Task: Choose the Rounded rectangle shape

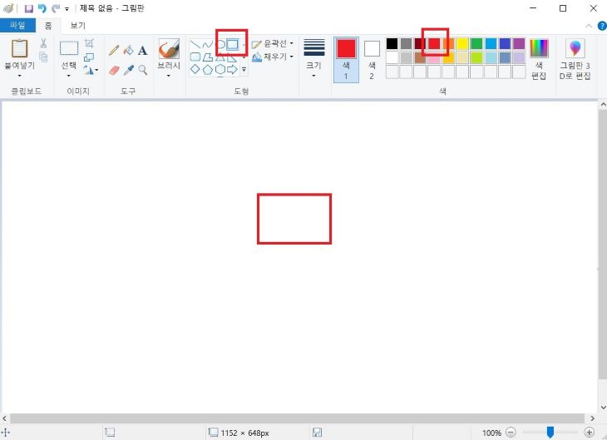Action: pyautogui.click(x=195, y=57)
